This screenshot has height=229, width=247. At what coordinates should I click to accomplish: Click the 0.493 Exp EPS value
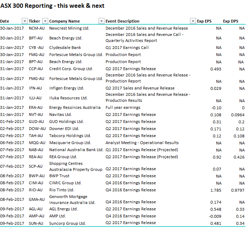(x=216, y=69)
